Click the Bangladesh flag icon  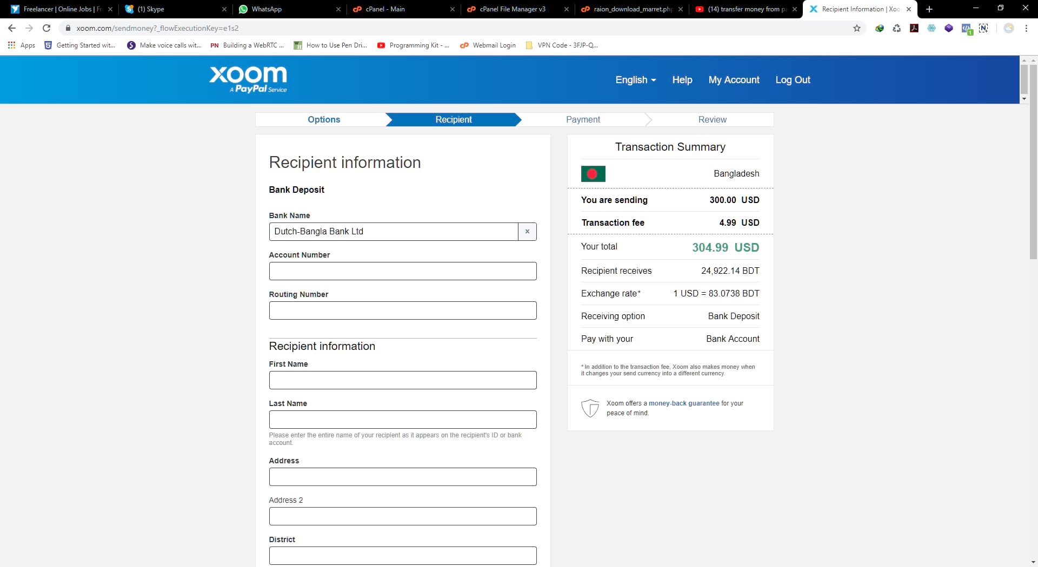click(593, 174)
